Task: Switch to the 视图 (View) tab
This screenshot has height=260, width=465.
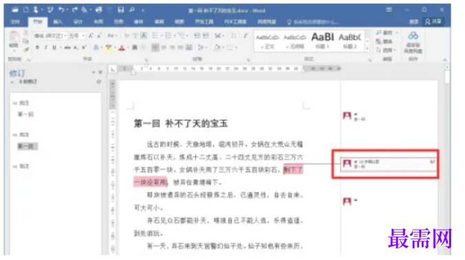Action: (x=180, y=21)
